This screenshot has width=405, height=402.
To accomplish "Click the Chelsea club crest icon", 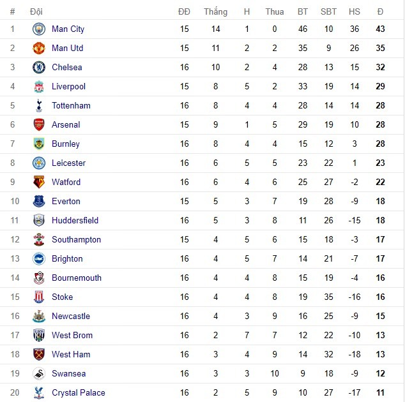I will pyautogui.click(x=40, y=68).
